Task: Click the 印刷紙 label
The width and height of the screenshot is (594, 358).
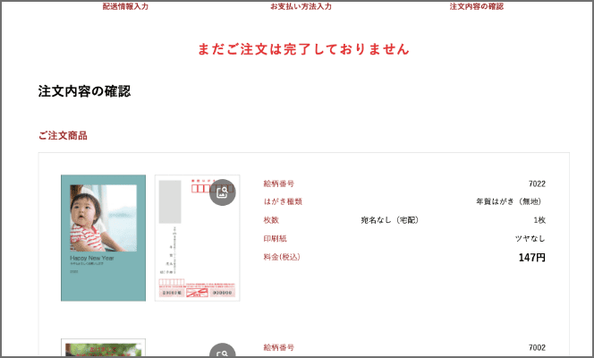Action: point(275,238)
